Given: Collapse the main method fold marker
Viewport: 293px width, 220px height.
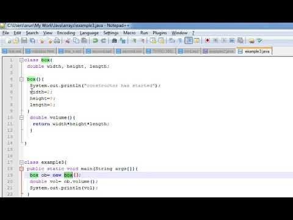Looking at the screenshot, I should point(21,169).
